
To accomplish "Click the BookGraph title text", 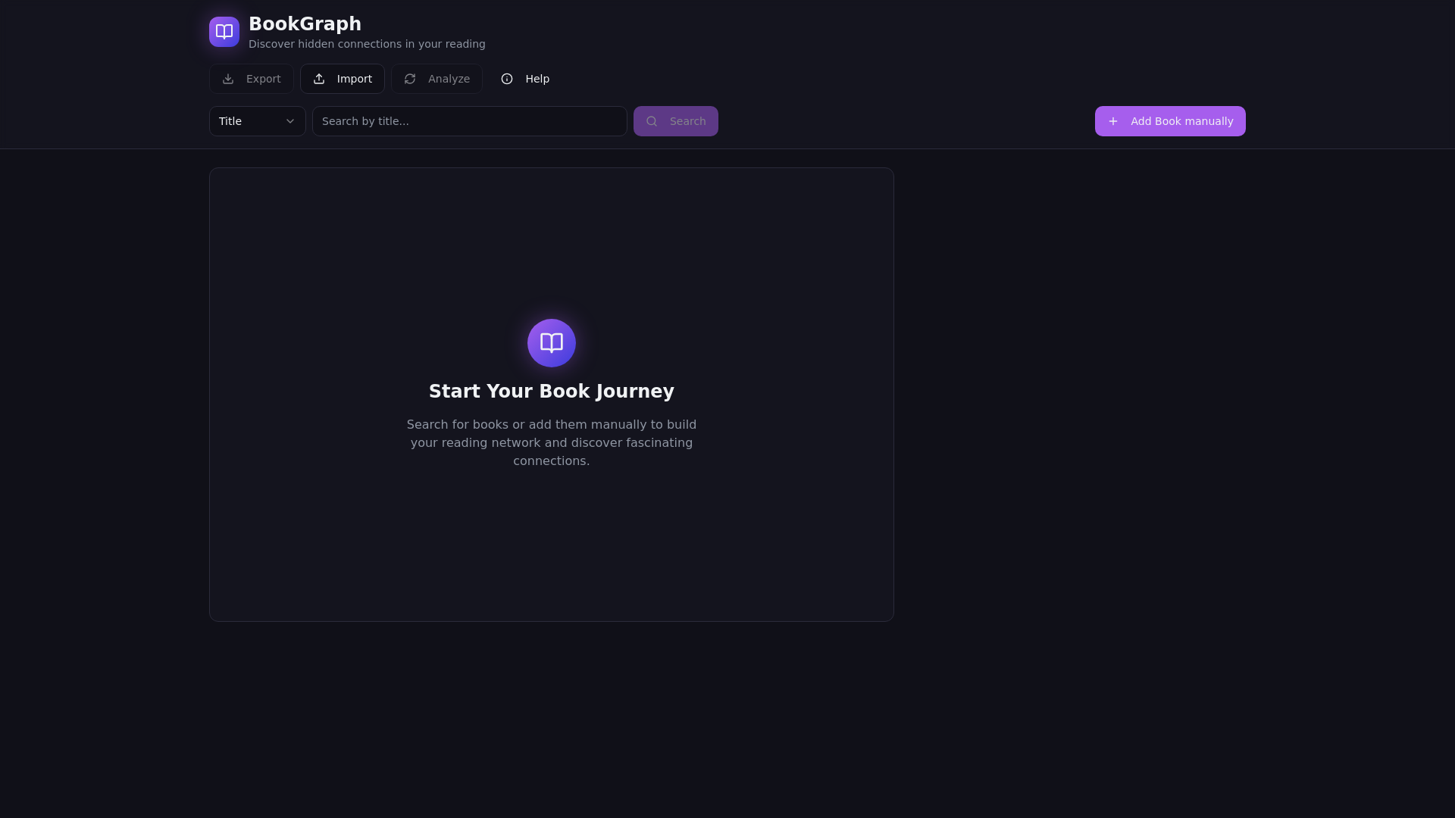I will click(305, 24).
